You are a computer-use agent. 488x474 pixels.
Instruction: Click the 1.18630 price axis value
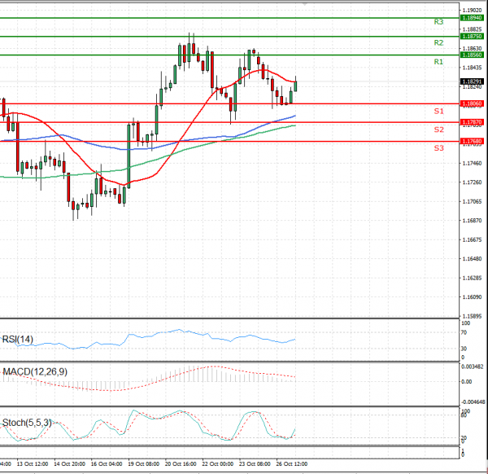click(472, 48)
